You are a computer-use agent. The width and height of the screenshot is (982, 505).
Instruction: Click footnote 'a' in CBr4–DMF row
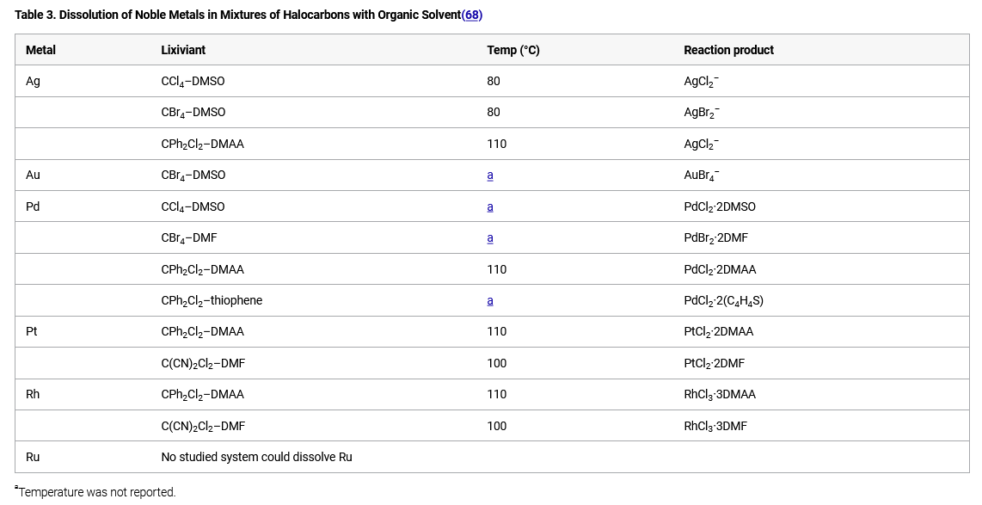[490, 237]
